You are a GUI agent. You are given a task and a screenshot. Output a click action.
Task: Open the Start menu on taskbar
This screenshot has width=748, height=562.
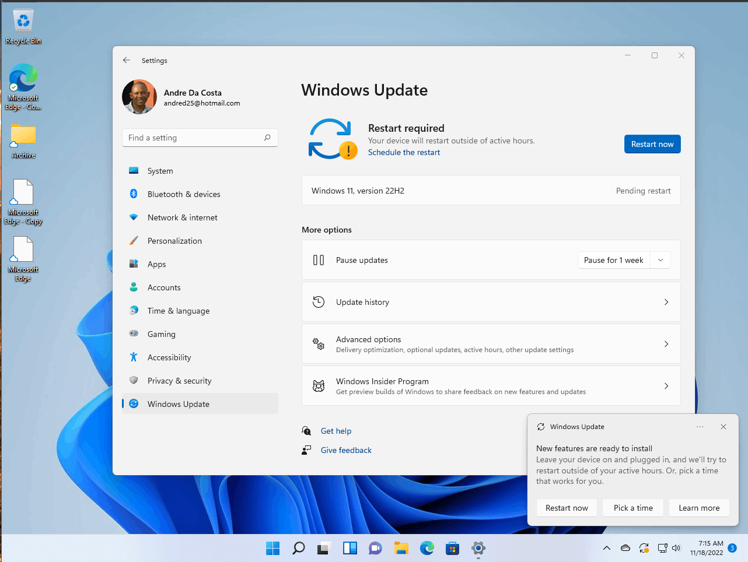click(x=272, y=548)
